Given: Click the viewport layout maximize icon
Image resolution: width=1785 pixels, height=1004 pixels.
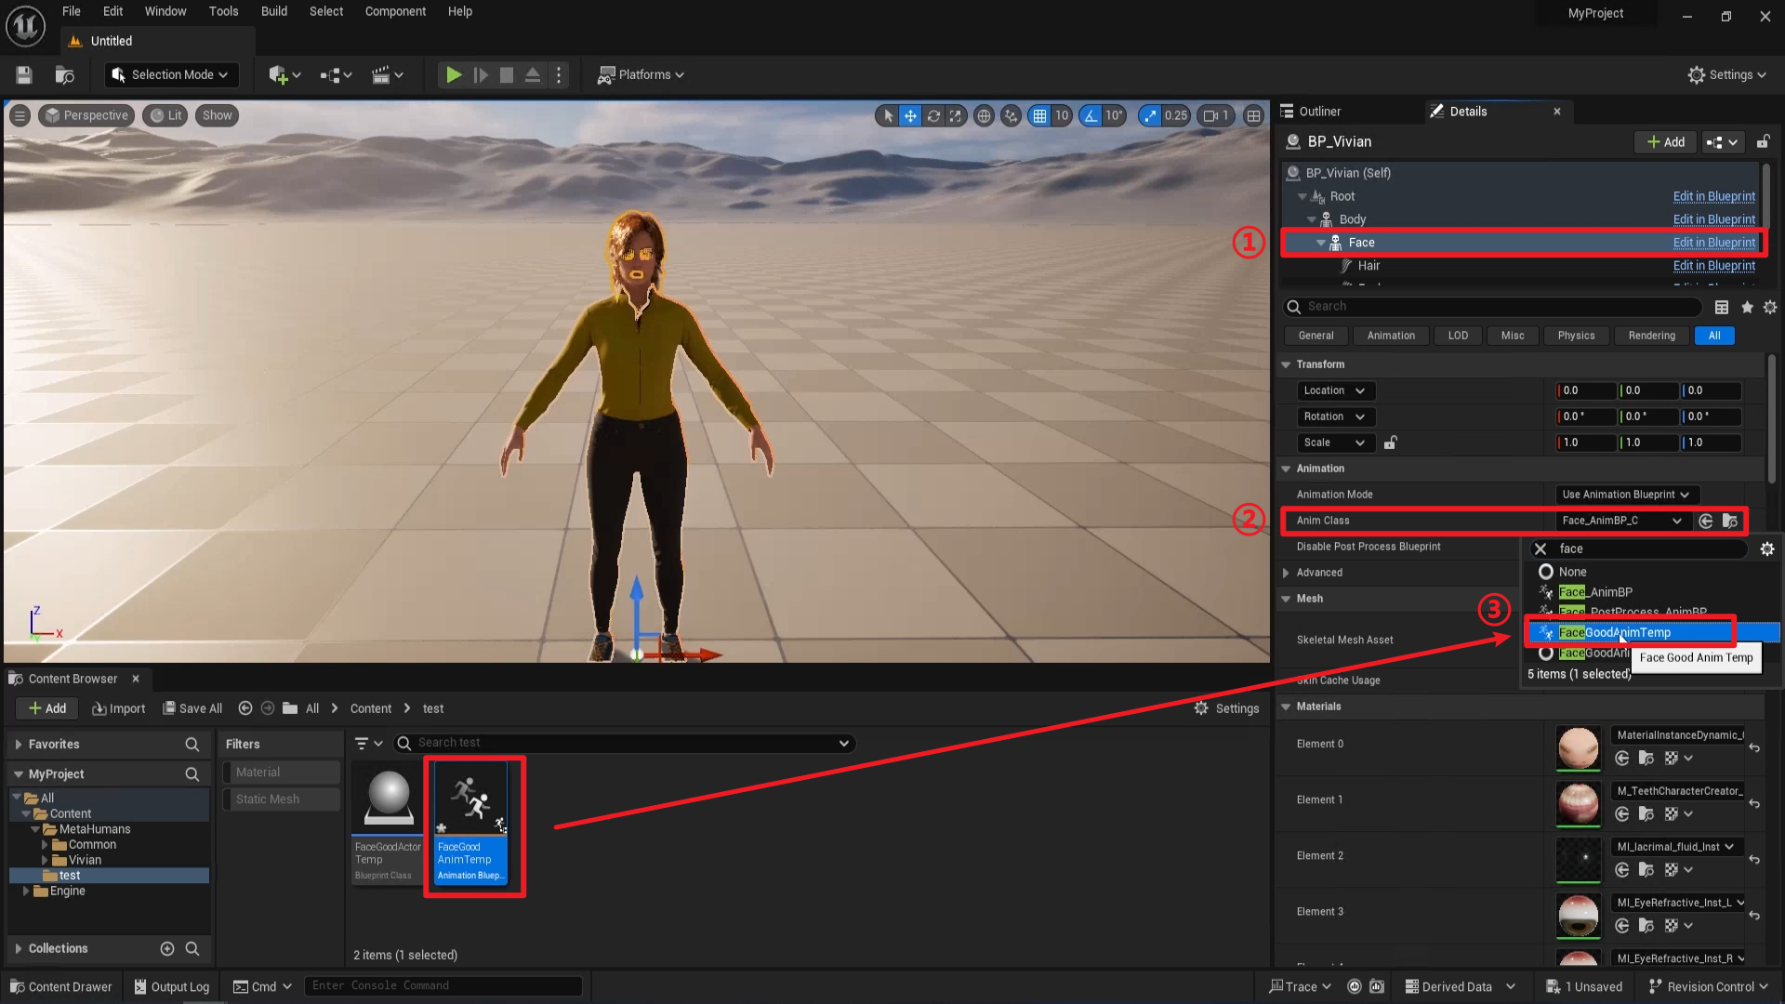Looking at the screenshot, I should [1253, 116].
